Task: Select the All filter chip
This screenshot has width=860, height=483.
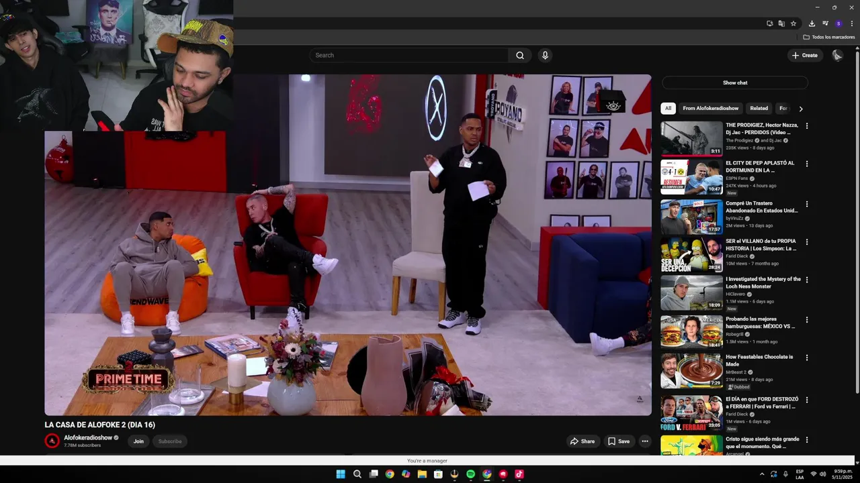Action: click(x=668, y=108)
